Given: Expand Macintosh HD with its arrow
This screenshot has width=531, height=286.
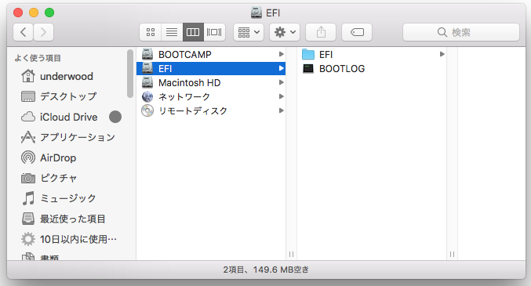Looking at the screenshot, I should 281,82.
